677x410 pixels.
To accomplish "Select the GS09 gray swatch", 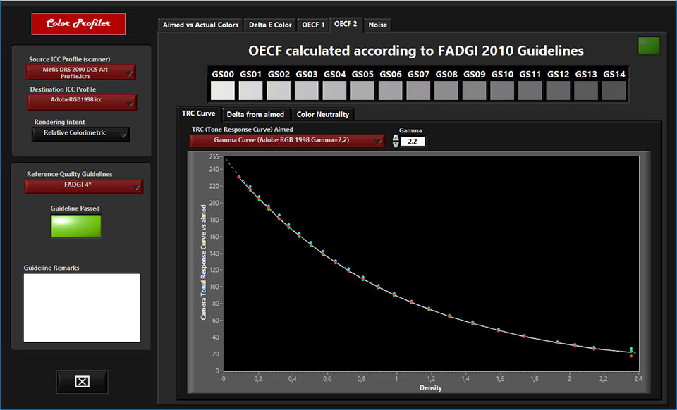I will point(474,91).
